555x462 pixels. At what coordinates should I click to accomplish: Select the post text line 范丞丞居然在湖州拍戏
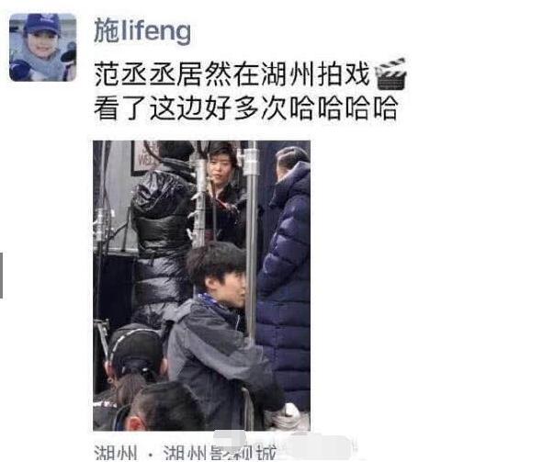[x=232, y=73]
